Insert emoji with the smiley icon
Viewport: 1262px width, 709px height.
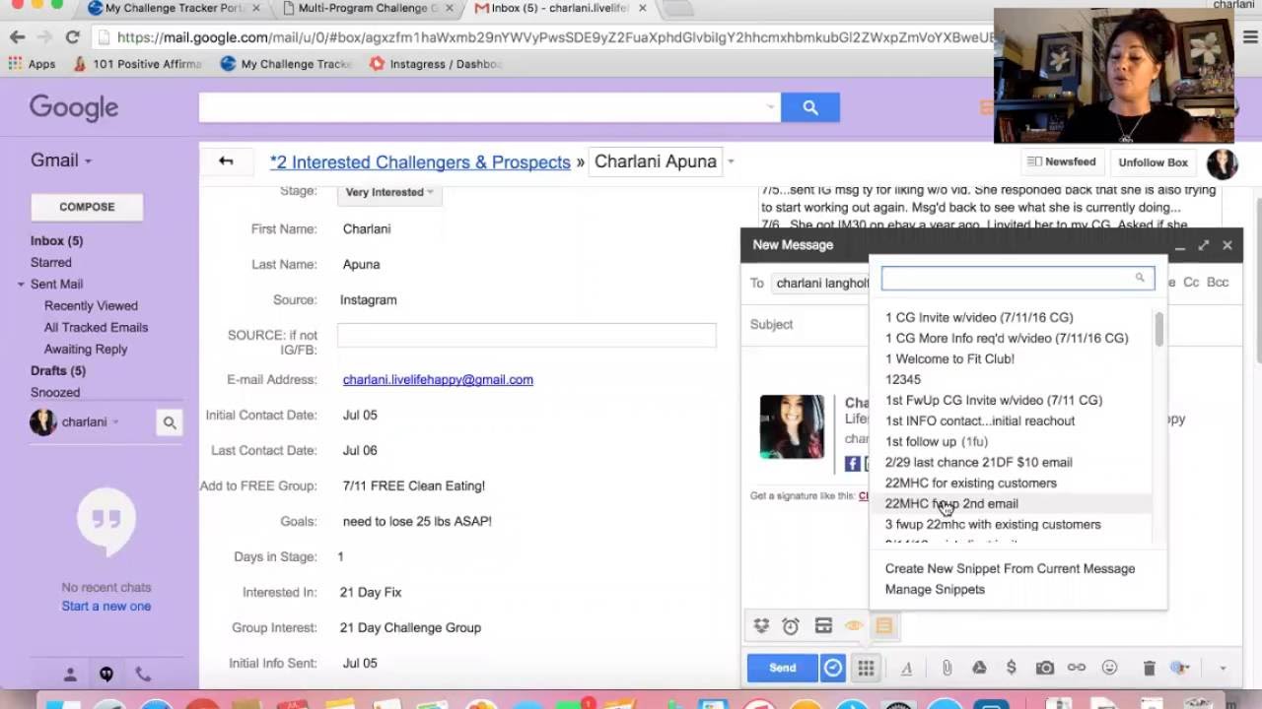pyautogui.click(x=1109, y=668)
